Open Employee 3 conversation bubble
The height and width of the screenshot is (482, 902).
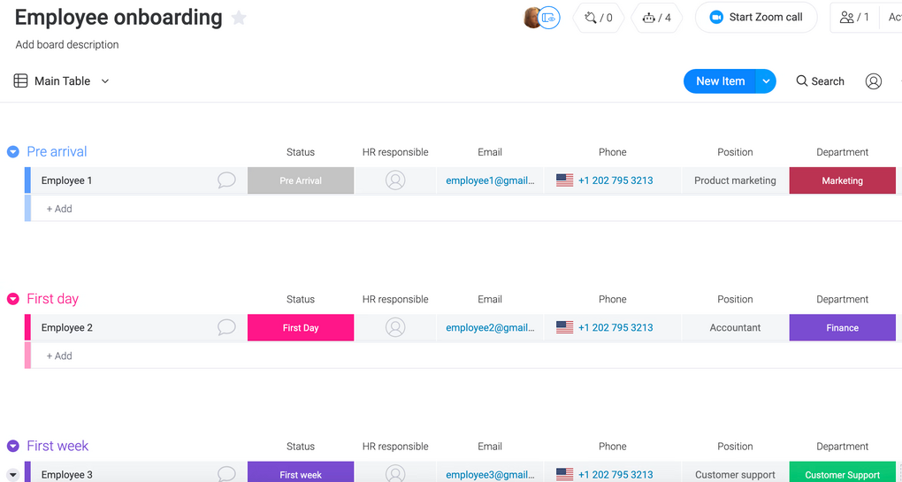(226, 475)
